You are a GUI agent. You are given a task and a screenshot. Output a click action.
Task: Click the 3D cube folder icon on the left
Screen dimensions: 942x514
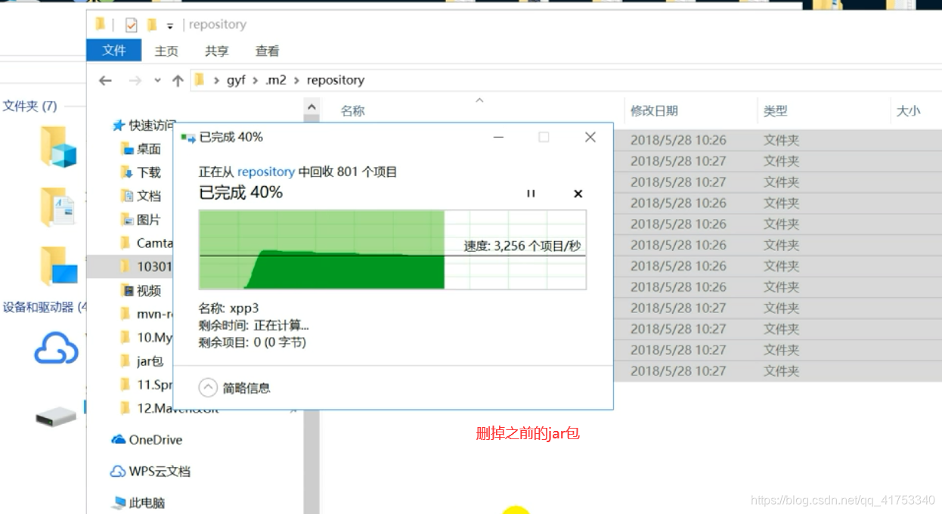(59, 147)
